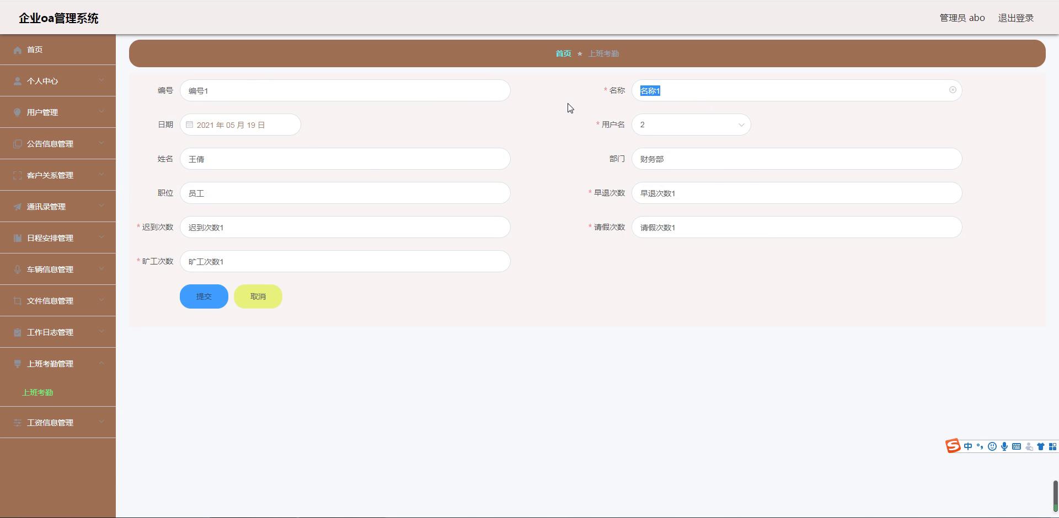Expand the 用户管理 section arrow
The image size is (1059, 518).
tap(101, 112)
